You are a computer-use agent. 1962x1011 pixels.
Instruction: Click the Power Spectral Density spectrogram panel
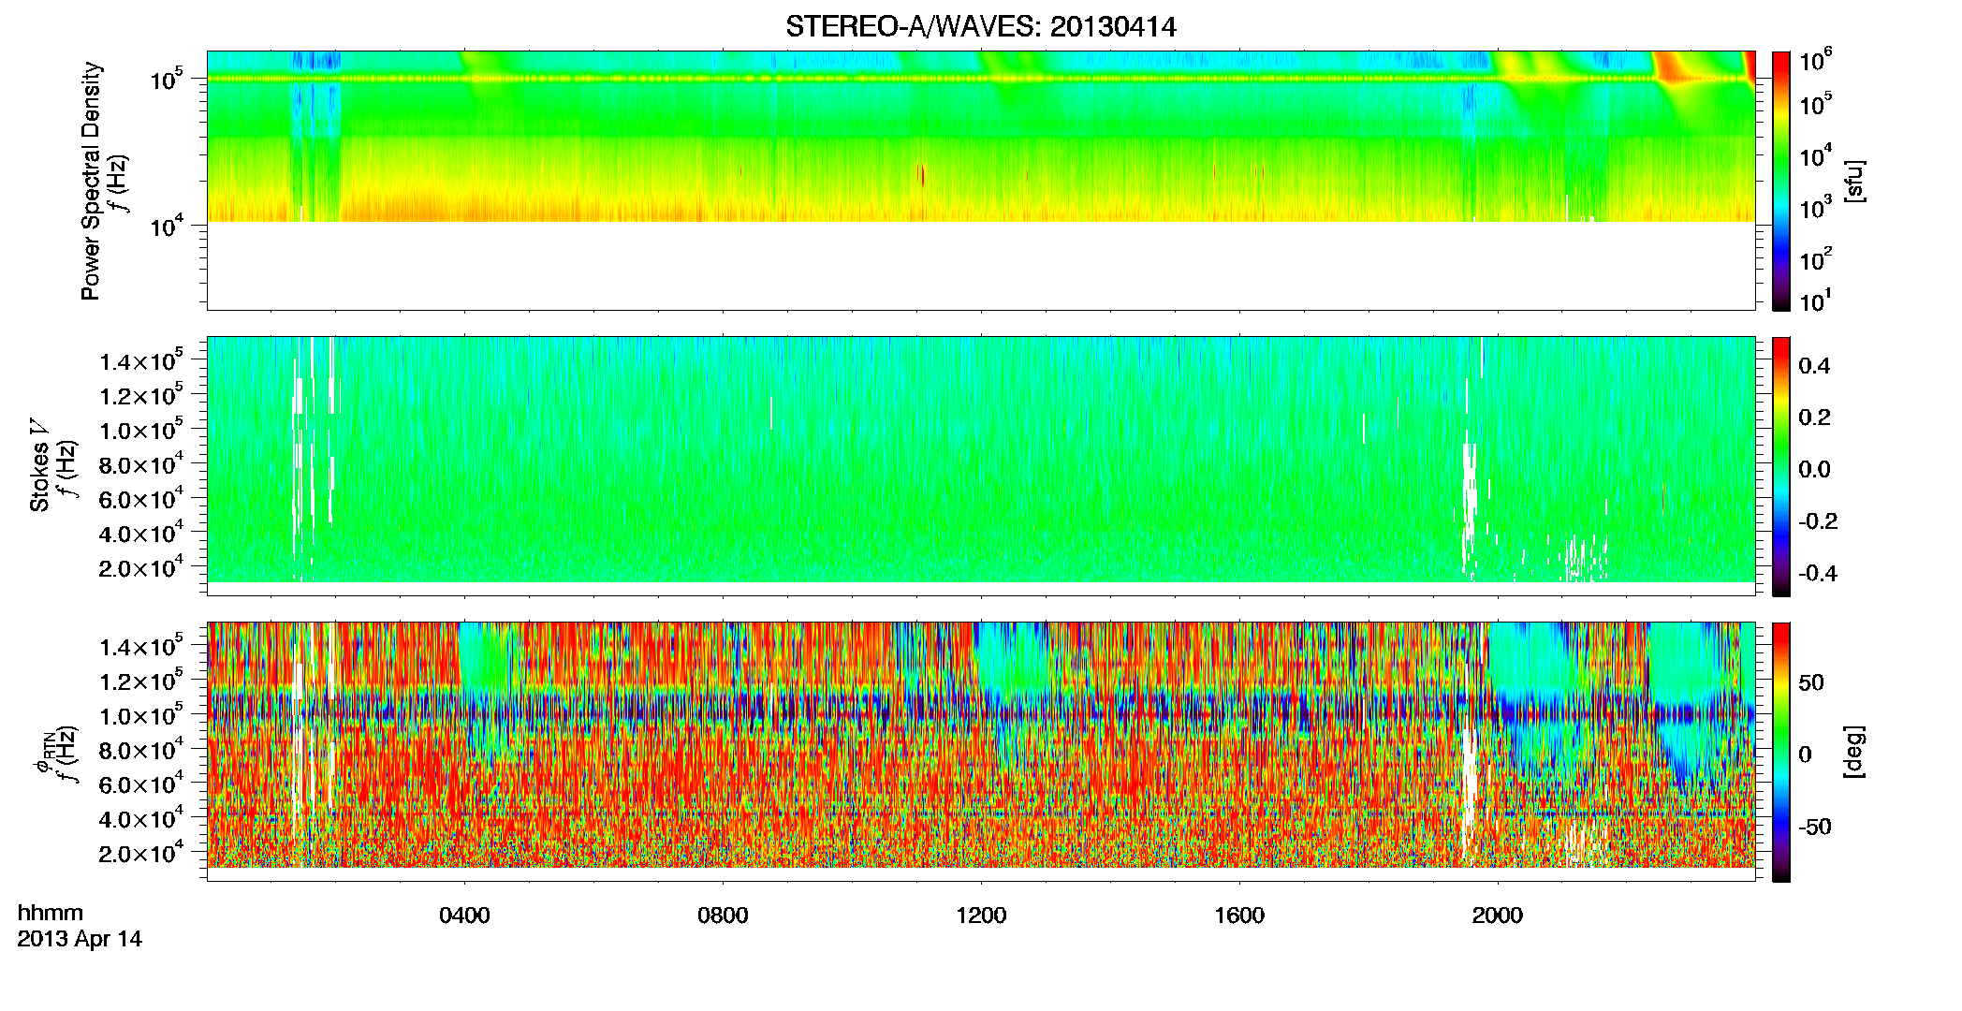pyautogui.click(x=981, y=181)
